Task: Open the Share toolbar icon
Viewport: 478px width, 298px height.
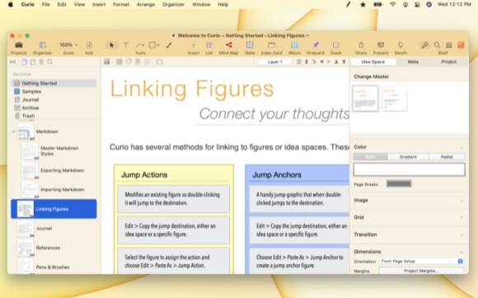Action: point(361,45)
